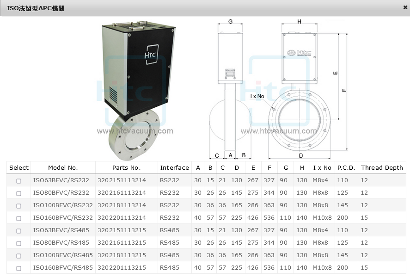
Task: Check the ISO160BFVC/RS485 checkbox
Action: point(19,268)
